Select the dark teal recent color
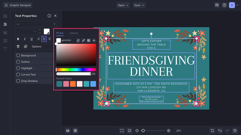This screenshot has width=241, height=135. [x=59, y=84]
